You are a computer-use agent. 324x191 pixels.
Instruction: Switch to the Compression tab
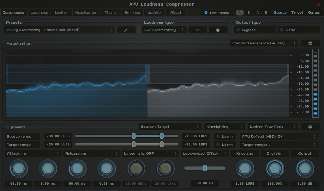(x=14, y=13)
